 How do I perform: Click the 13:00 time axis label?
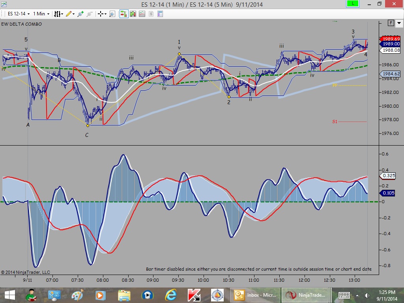click(x=354, y=280)
